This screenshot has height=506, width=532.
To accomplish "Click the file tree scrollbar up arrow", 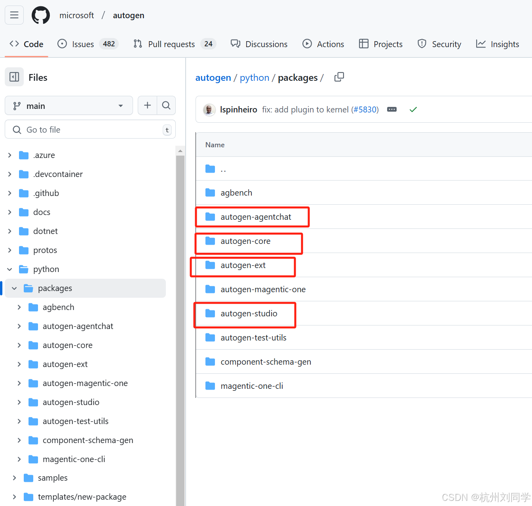I will tap(180, 151).
